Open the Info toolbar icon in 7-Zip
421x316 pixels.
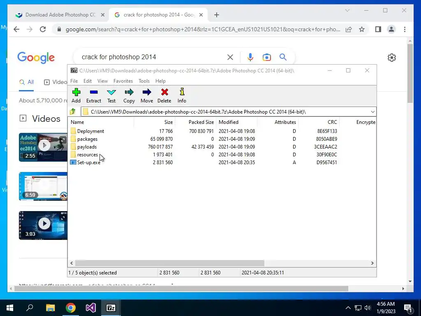click(182, 95)
